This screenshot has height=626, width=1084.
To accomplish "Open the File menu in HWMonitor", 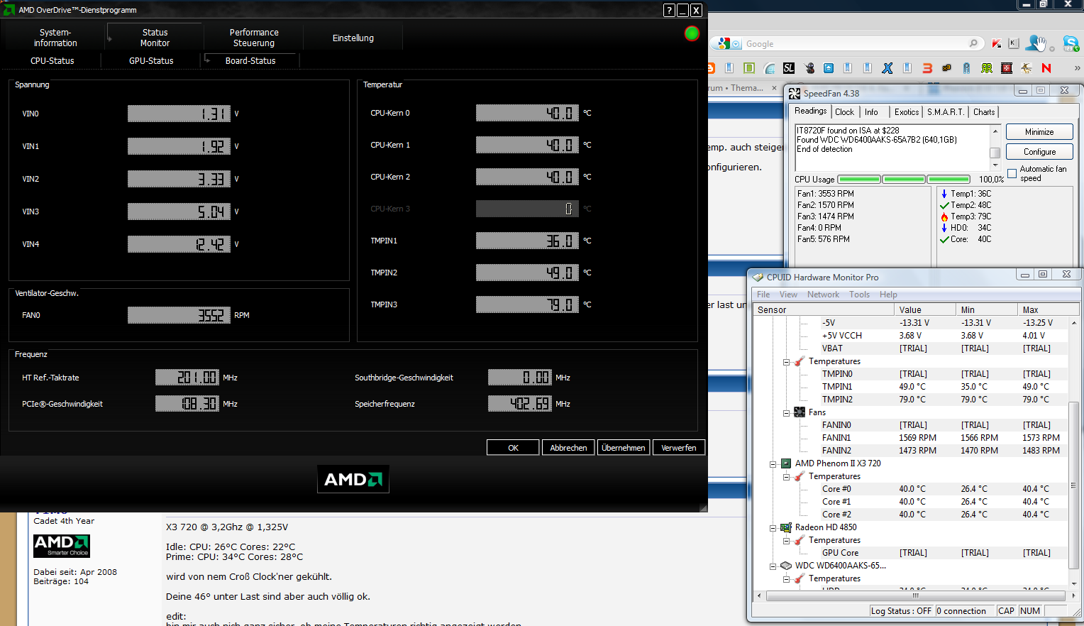I will [x=763, y=295].
